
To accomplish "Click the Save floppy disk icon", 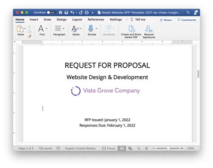I will point(67,13).
